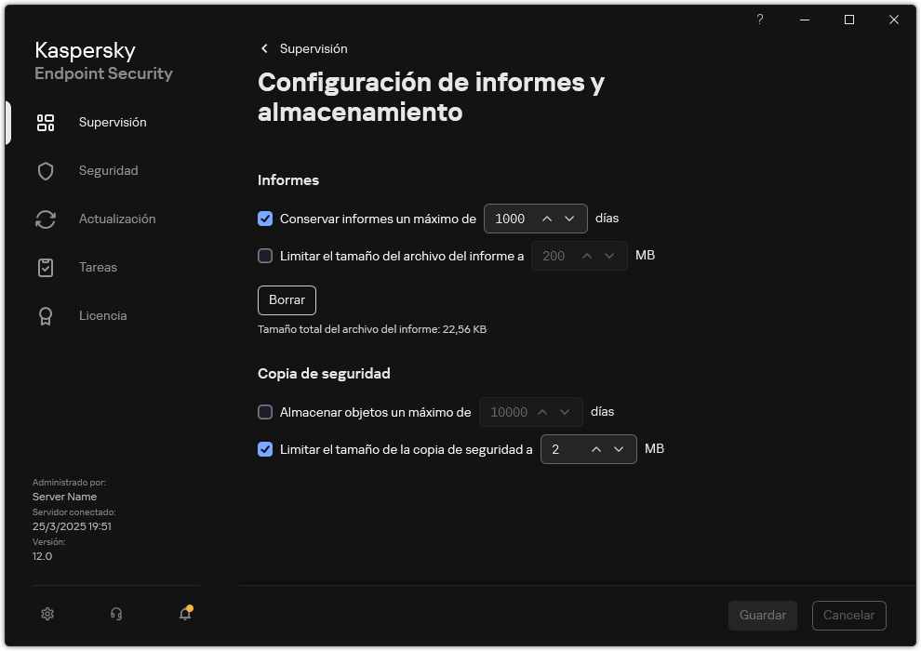Click the headset support icon
Screen dimensions: 921x651
point(115,614)
